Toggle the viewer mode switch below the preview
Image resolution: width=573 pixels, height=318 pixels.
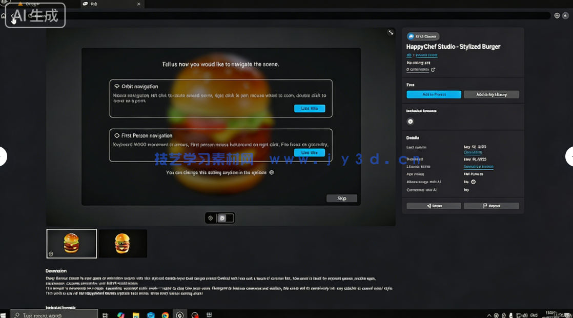[226, 218]
